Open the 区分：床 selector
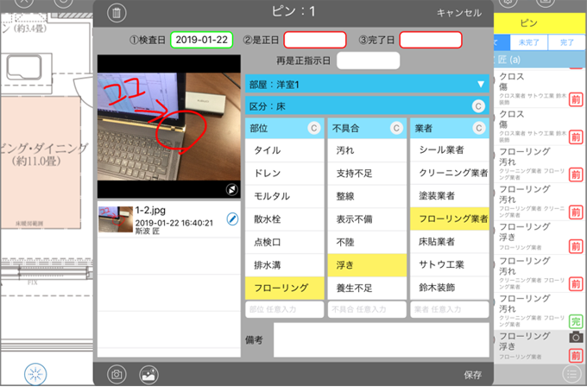The width and height of the screenshot is (587, 387). click(x=367, y=106)
